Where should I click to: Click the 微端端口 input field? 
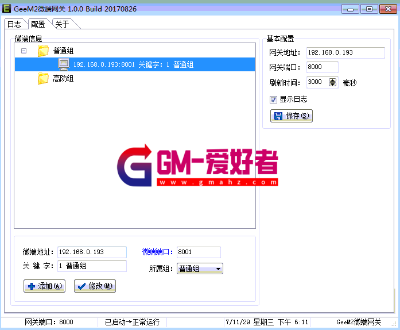click(199, 252)
